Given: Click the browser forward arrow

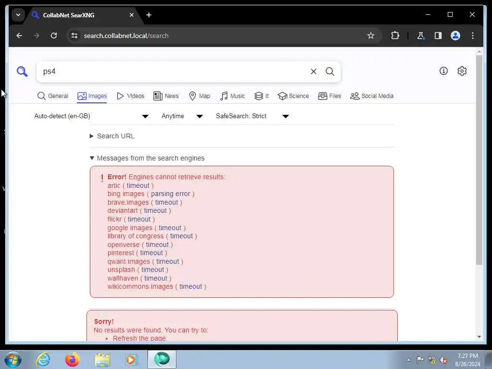Looking at the screenshot, I should click(37, 36).
